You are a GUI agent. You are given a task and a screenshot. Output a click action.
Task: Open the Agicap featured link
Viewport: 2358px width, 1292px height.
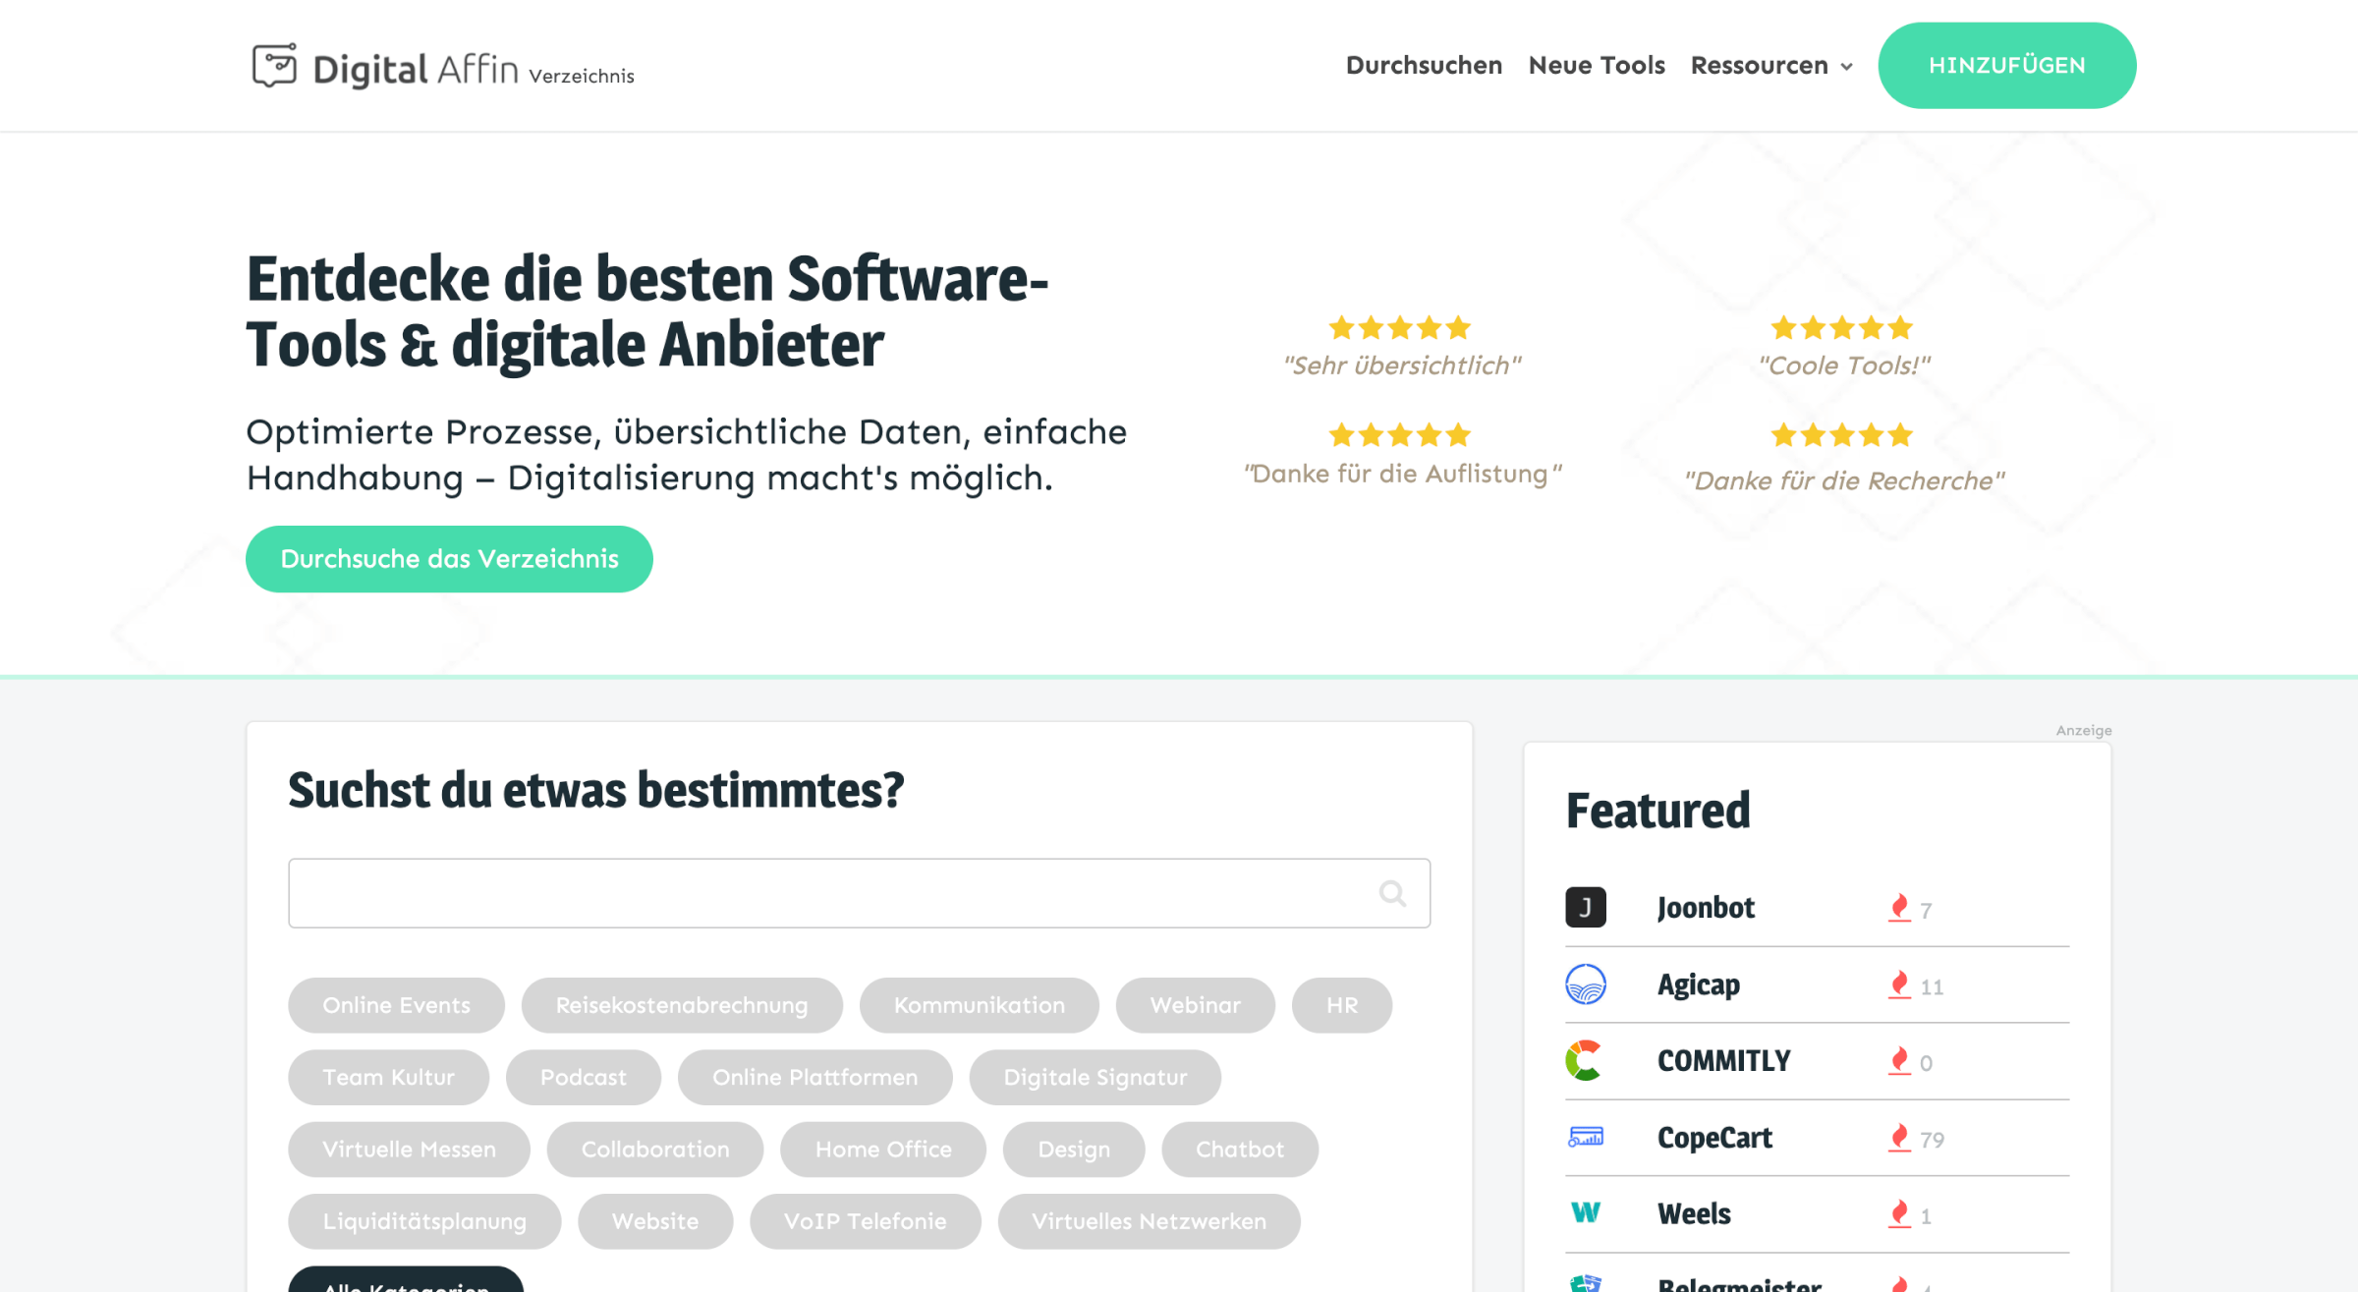(1698, 984)
